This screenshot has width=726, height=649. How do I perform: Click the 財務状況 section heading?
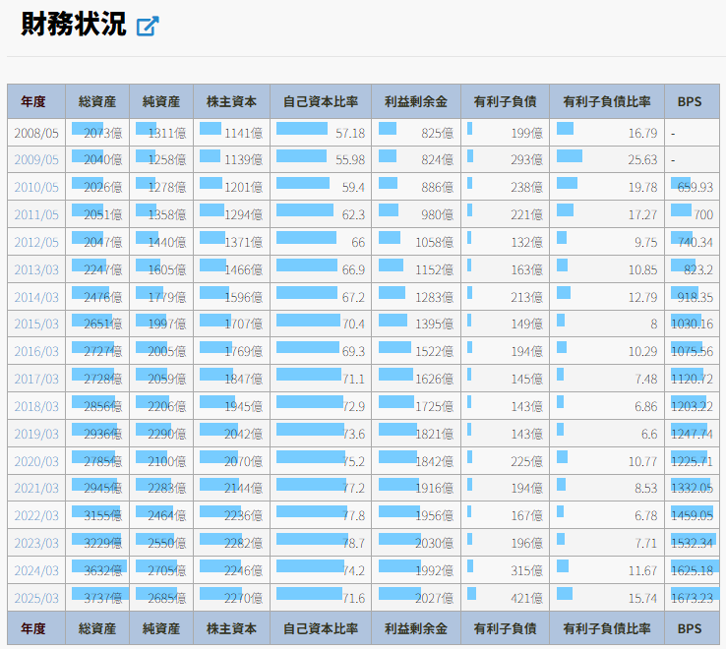point(74,25)
